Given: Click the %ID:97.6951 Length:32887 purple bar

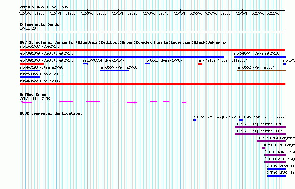Looking at the screenshot, I should (260, 134).
